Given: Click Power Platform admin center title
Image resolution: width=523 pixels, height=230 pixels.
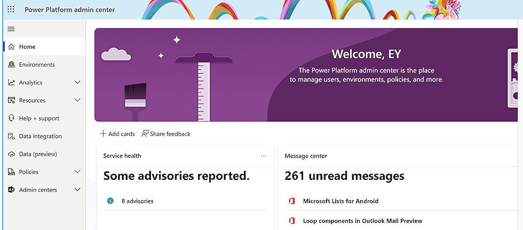Looking at the screenshot, I should 70,10.
